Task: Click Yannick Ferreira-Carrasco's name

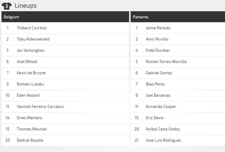Action: (x=40, y=107)
